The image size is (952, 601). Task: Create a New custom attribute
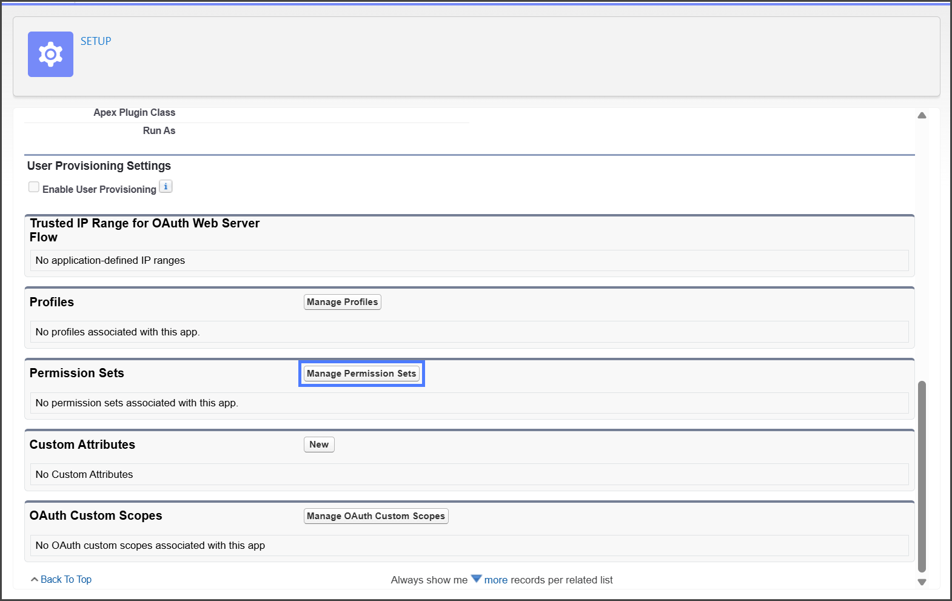coord(319,445)
